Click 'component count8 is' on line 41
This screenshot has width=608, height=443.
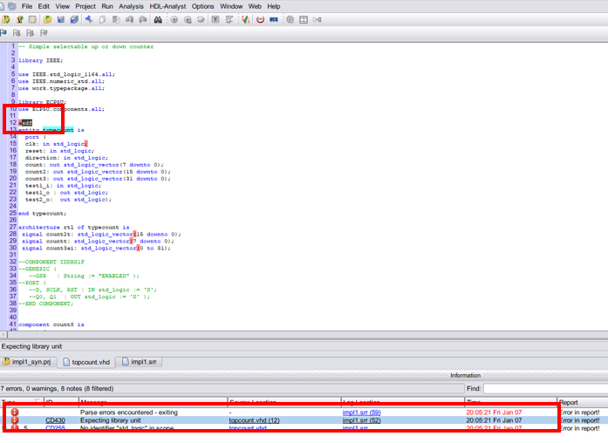click(51, 324)
